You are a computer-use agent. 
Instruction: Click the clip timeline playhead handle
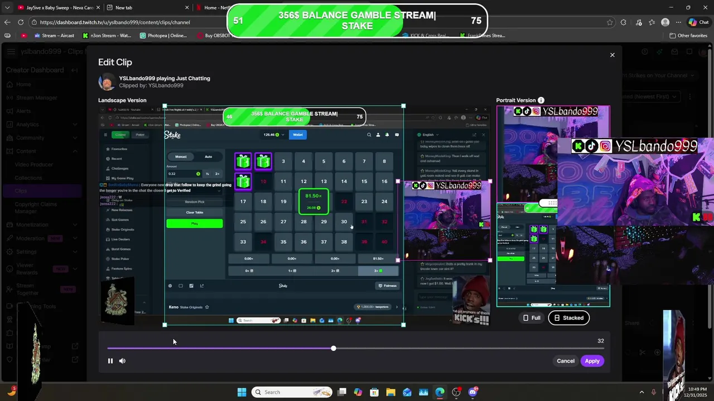click(334, 349)
